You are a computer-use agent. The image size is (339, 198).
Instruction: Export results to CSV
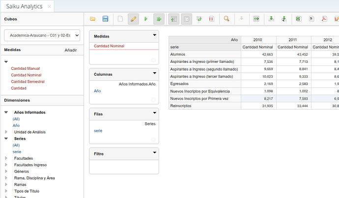pos(311,19)
